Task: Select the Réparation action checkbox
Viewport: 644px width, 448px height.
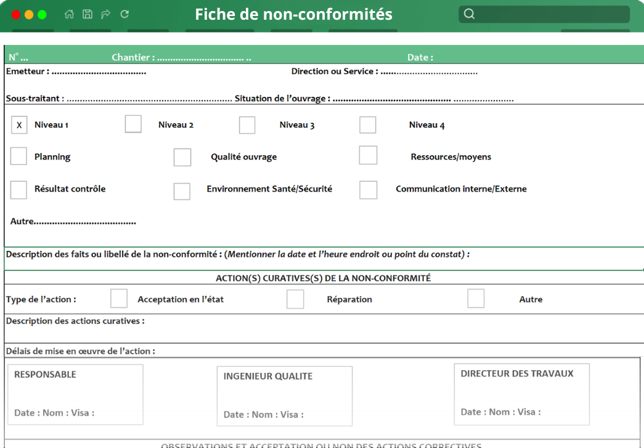Action: [295, 299]
